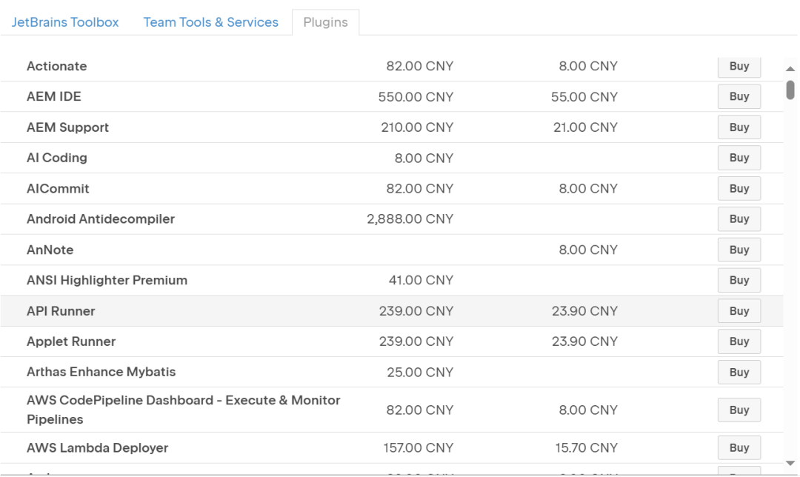Viewport: 800px width, 477px height.
Task: Buy Android Antidecompiler
Action: [x=739, y=219]
